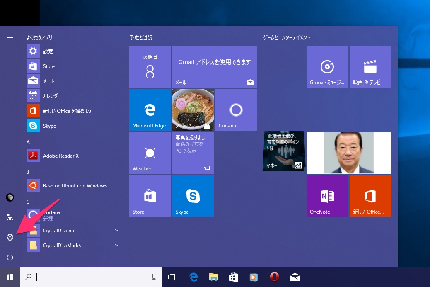Open the 写真を撮りまし... phone companion tile
The image size is (430, 287).
click(x=193, y=153)
